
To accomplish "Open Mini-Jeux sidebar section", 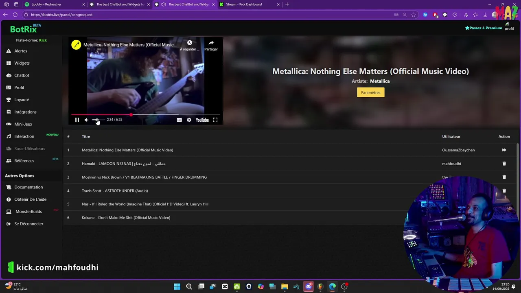I will pyautogui.click(x=23, y=124).
